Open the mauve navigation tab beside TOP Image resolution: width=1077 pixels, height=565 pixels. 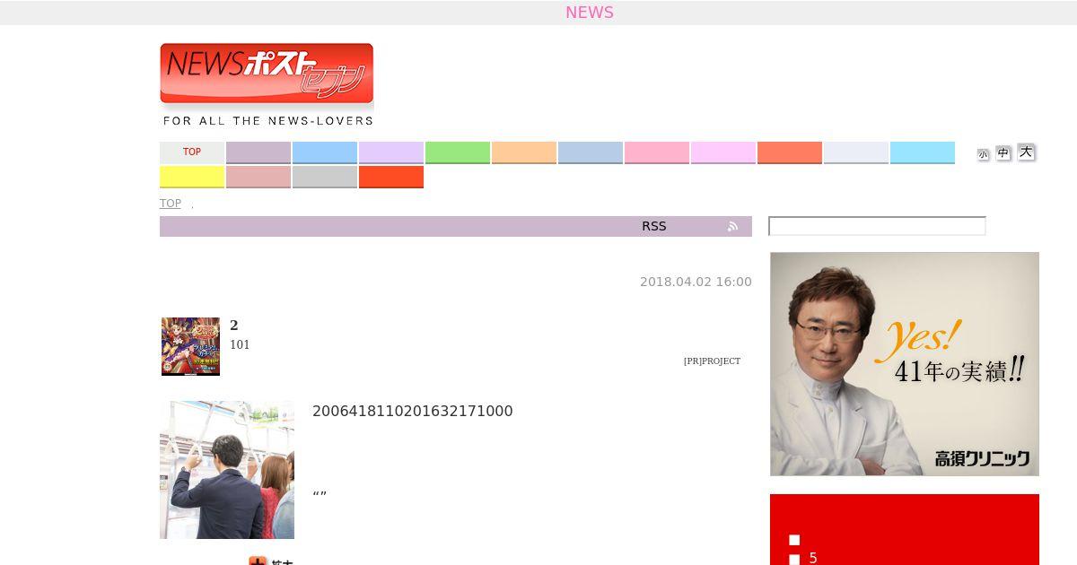click(258, 152)
